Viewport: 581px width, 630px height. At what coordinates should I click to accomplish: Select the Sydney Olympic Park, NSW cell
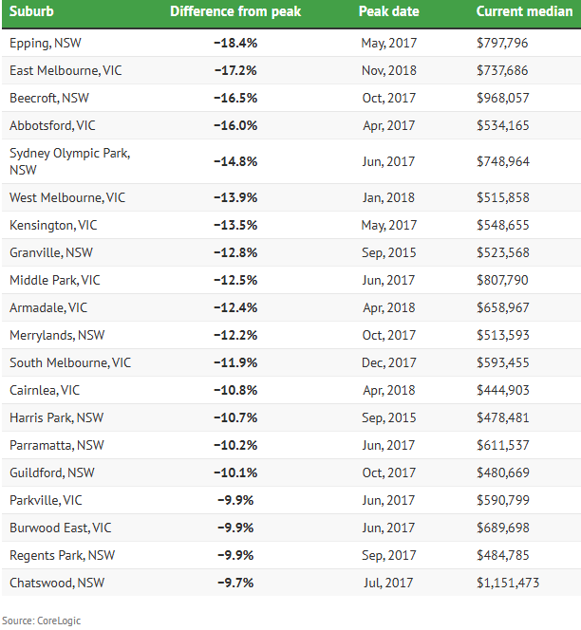coord(69,161)
